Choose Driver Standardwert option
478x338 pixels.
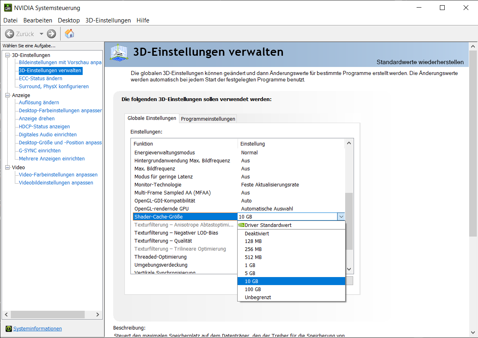[x=291, y=225]
